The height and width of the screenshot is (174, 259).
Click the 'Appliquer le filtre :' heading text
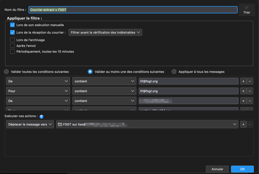25,18
